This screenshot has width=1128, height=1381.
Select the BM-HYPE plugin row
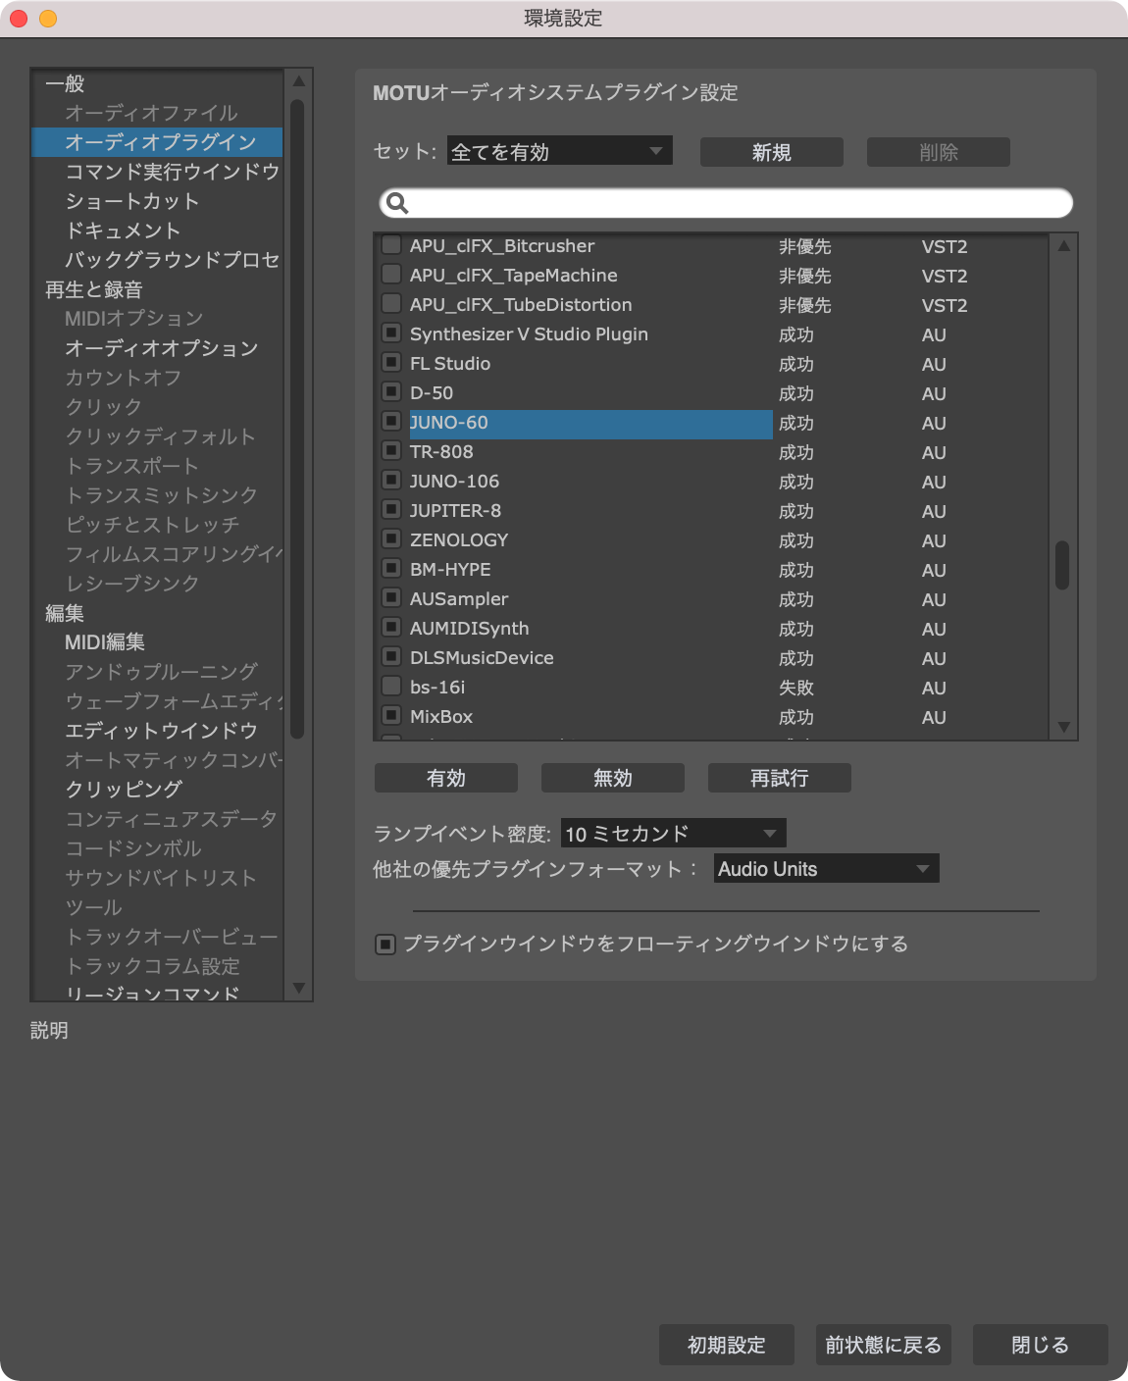click(x=713, y=569)
